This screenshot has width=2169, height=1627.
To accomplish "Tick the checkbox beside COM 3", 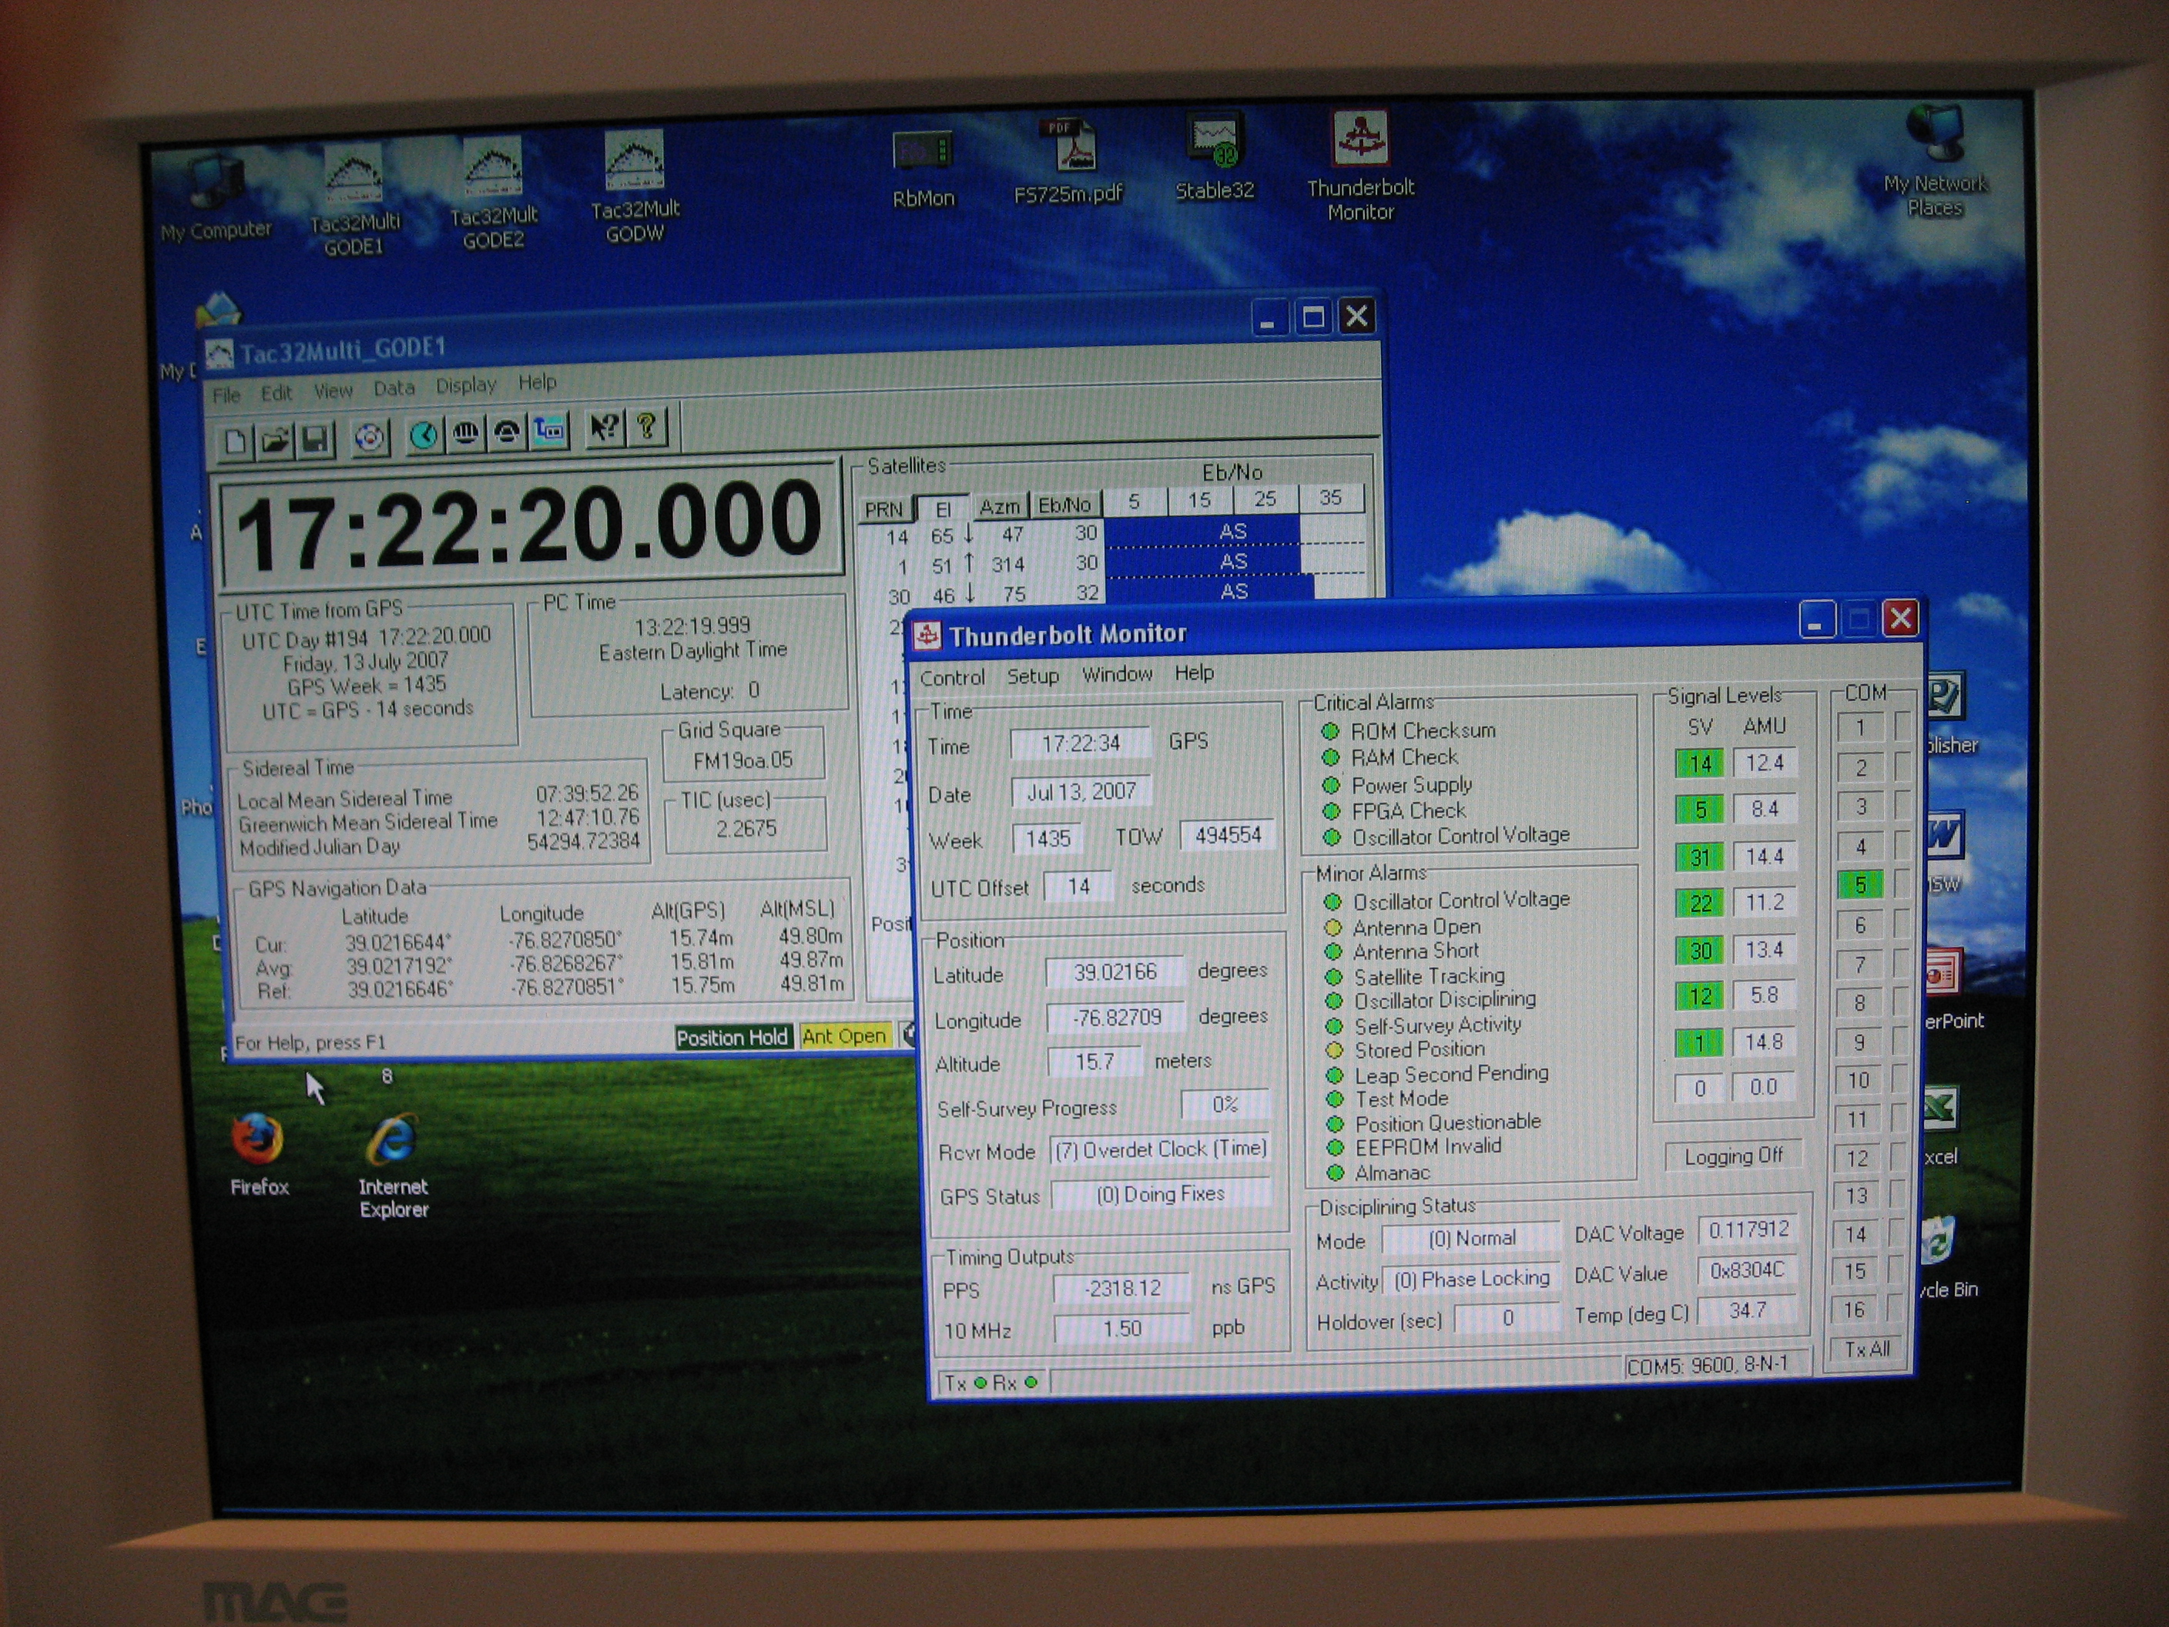I will [x=1902, y=805].
